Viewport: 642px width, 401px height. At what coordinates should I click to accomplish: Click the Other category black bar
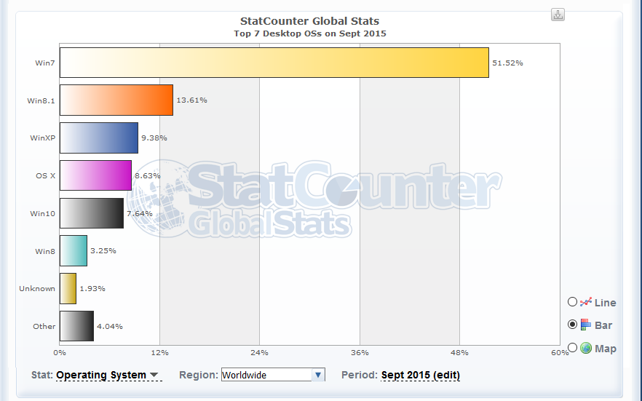click(x=76, y=326)
